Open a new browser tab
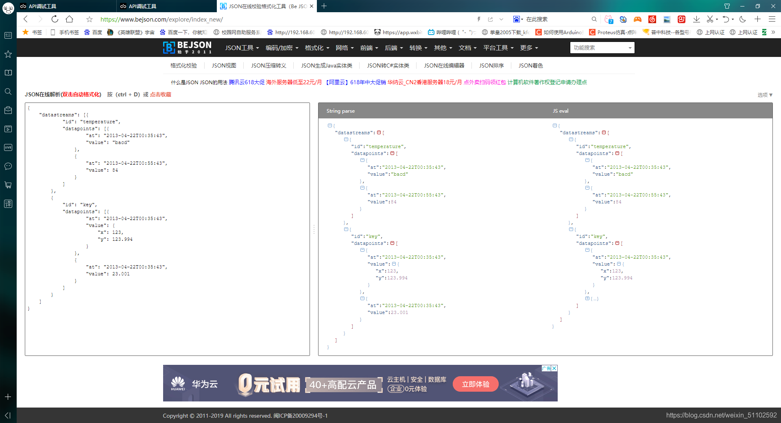The width and height of the screenshot is (781, 423). [x=324, y=6]
